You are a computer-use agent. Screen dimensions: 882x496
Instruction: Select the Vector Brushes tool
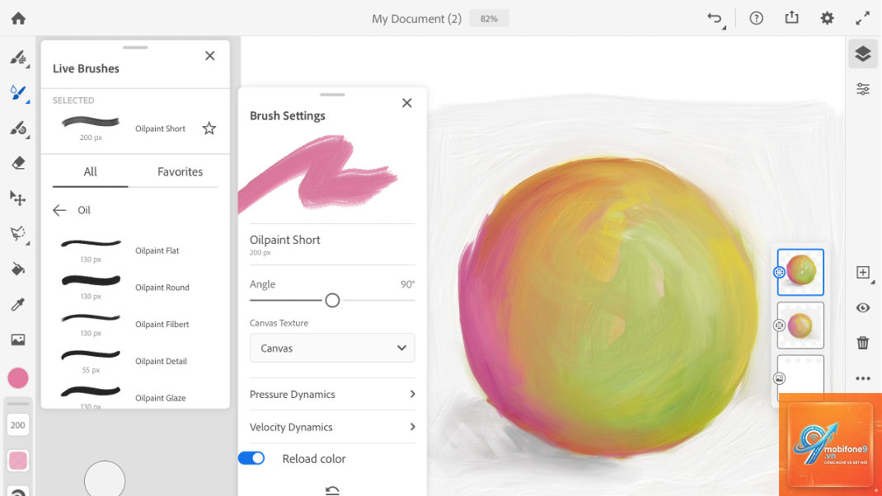(18, 129)
